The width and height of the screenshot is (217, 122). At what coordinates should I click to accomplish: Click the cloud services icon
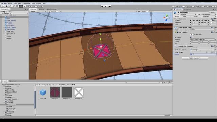point(183,6)
